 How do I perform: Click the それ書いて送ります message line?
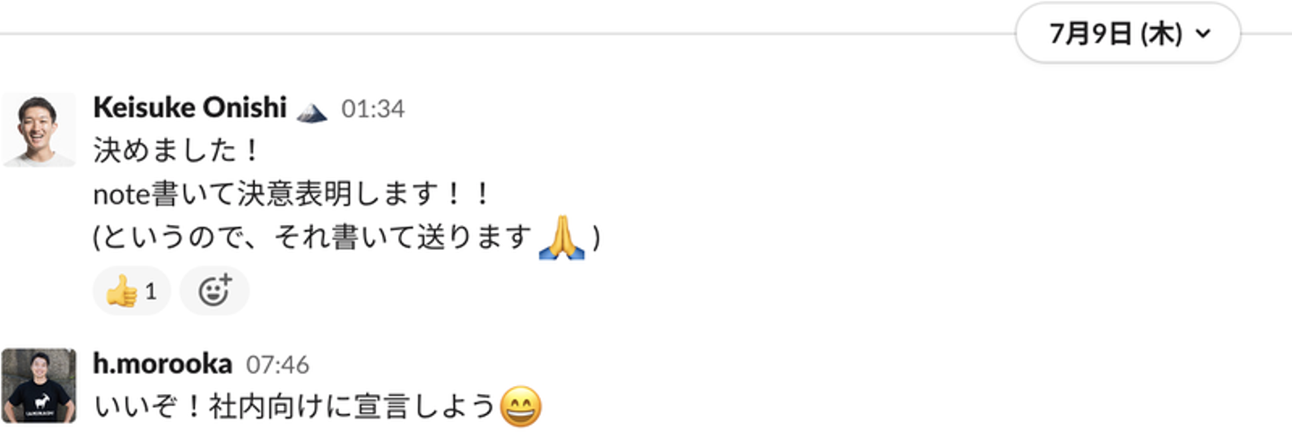tap(346, 238)
